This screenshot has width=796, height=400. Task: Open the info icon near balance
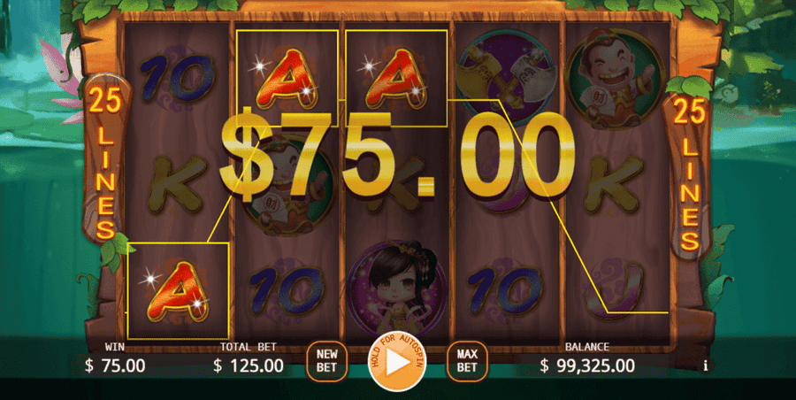pyautogui.click(x=706, y=366)
